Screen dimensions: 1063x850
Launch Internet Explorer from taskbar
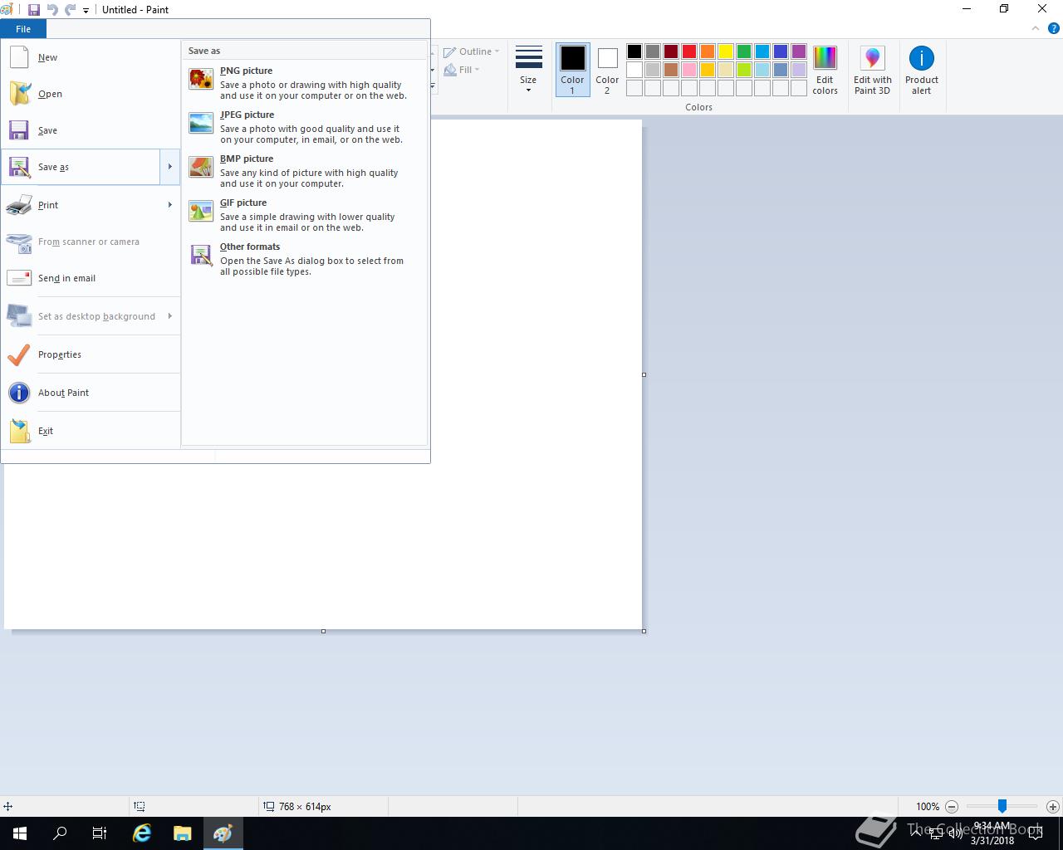pyautogui.click(x=142, y=833)
